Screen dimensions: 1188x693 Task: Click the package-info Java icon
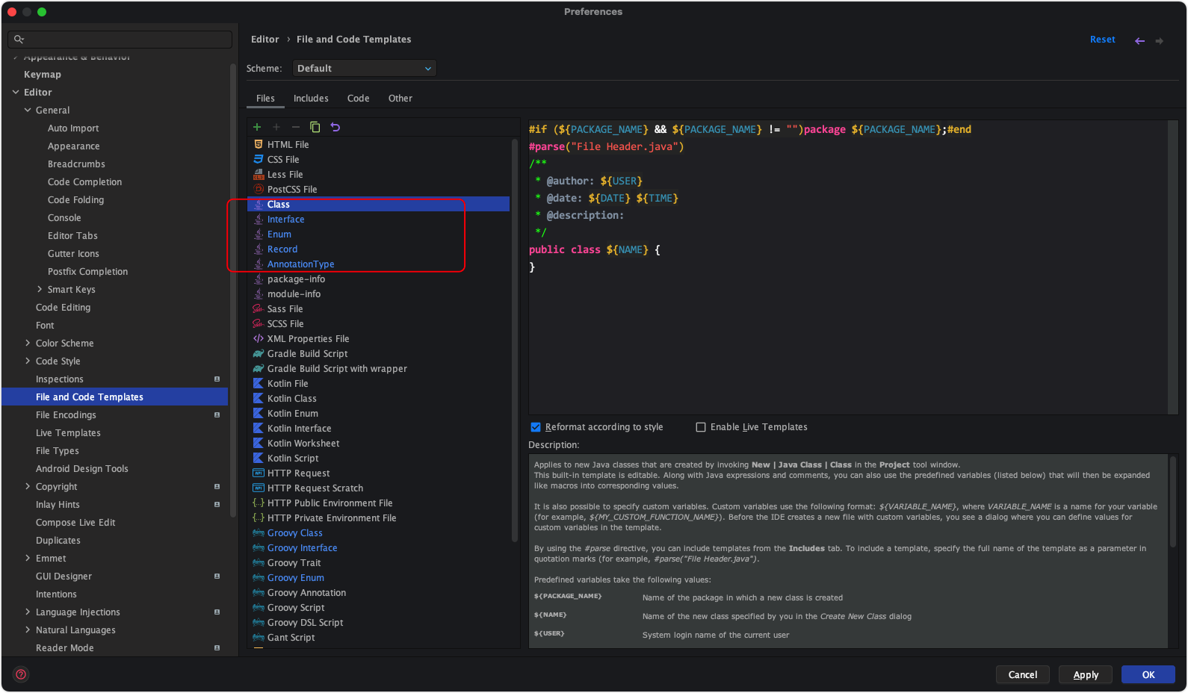pos(259,279)
